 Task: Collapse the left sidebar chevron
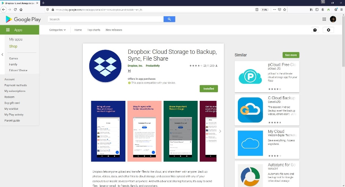2,54
